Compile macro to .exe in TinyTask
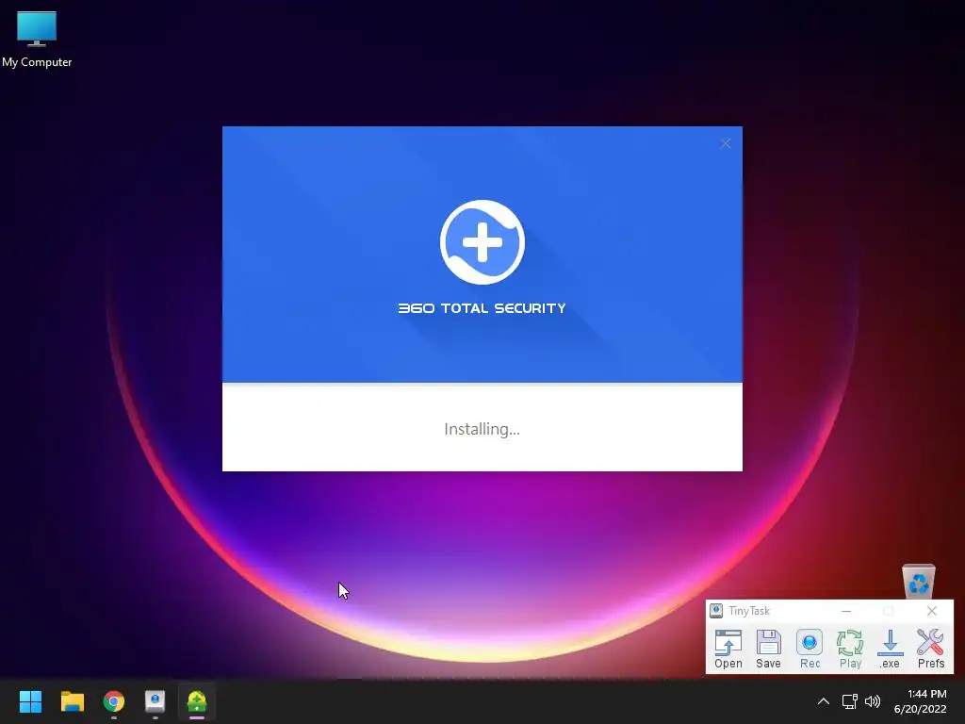Viewport: 965px width, 724px height. (x=890, y=649)
